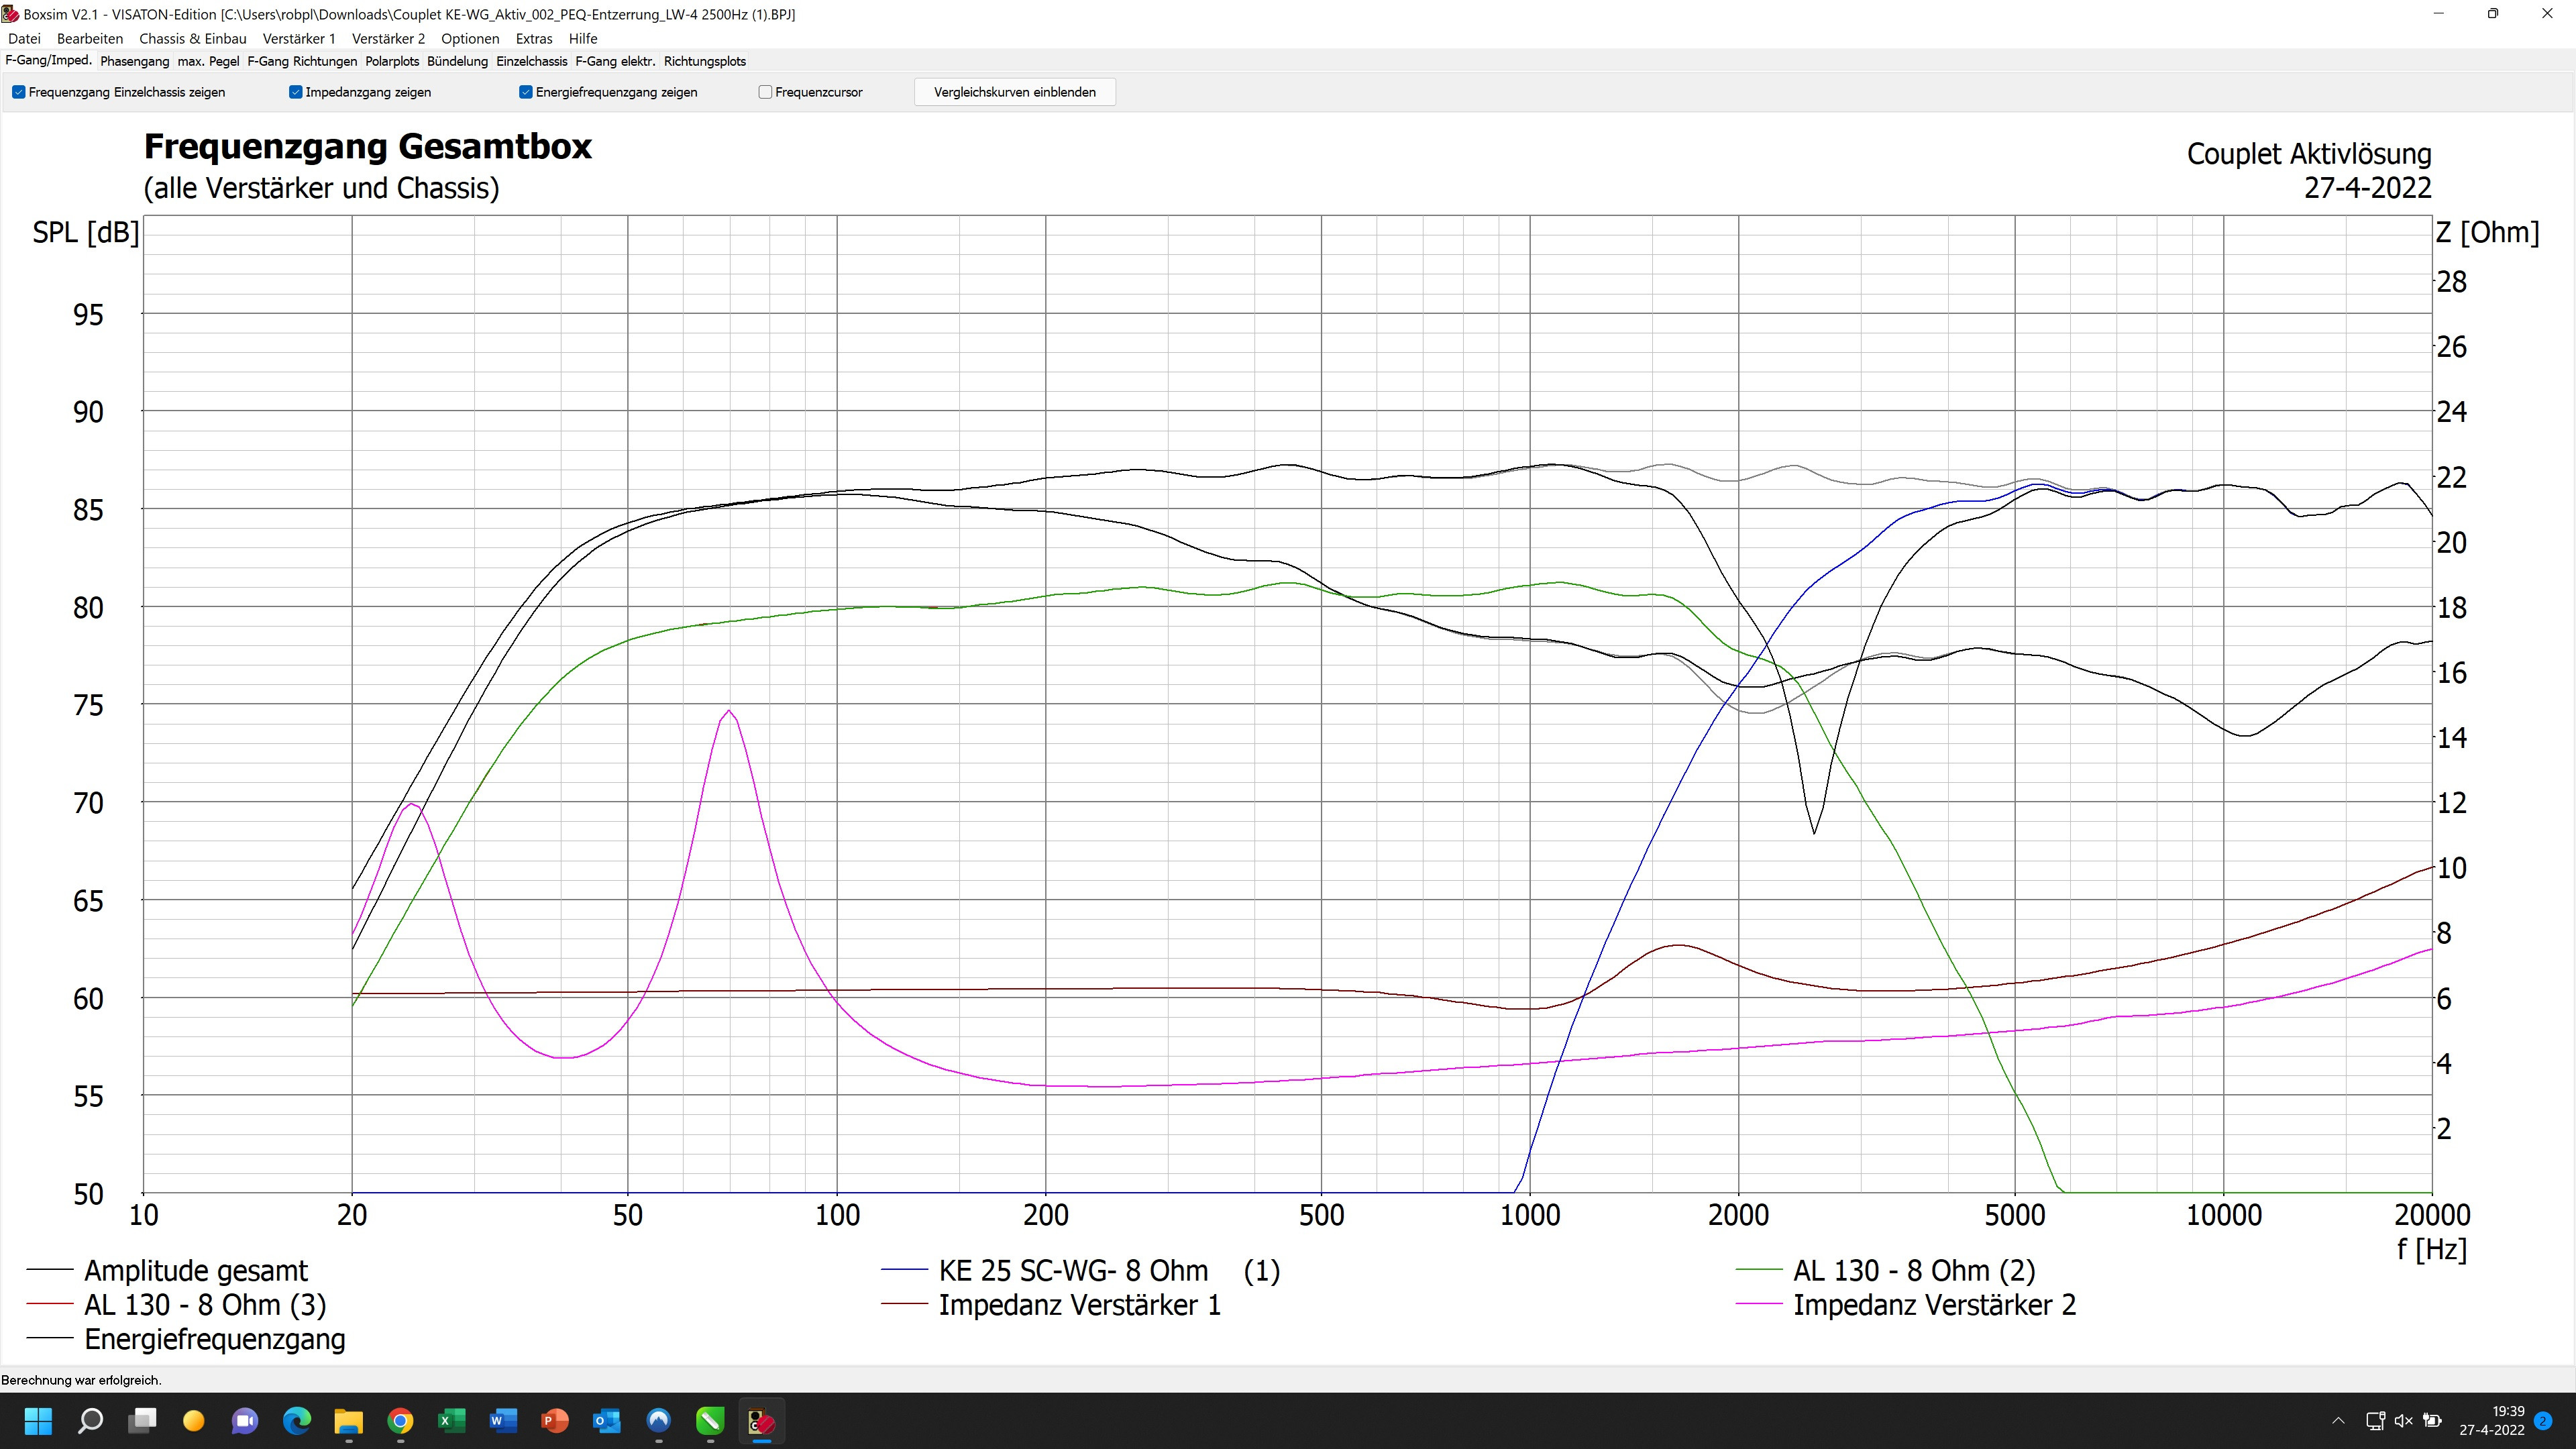
Task: Click Vergleichskurven einblenden button
Action: point(1014,92)
